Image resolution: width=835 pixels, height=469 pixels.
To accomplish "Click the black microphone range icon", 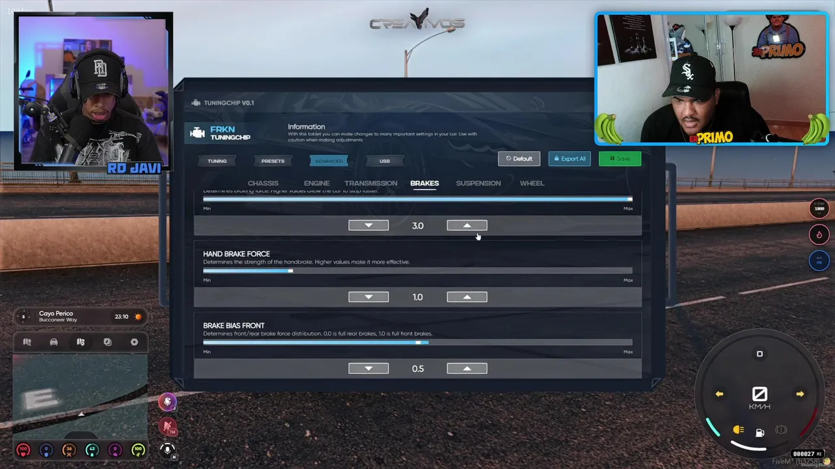I will click(x=168, y=449).
